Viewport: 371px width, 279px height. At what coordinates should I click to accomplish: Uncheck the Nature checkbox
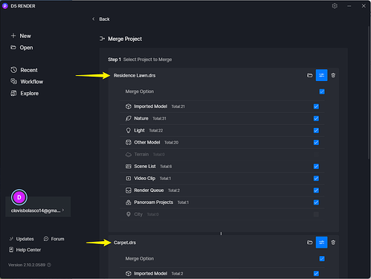click(x=316, y=118)
